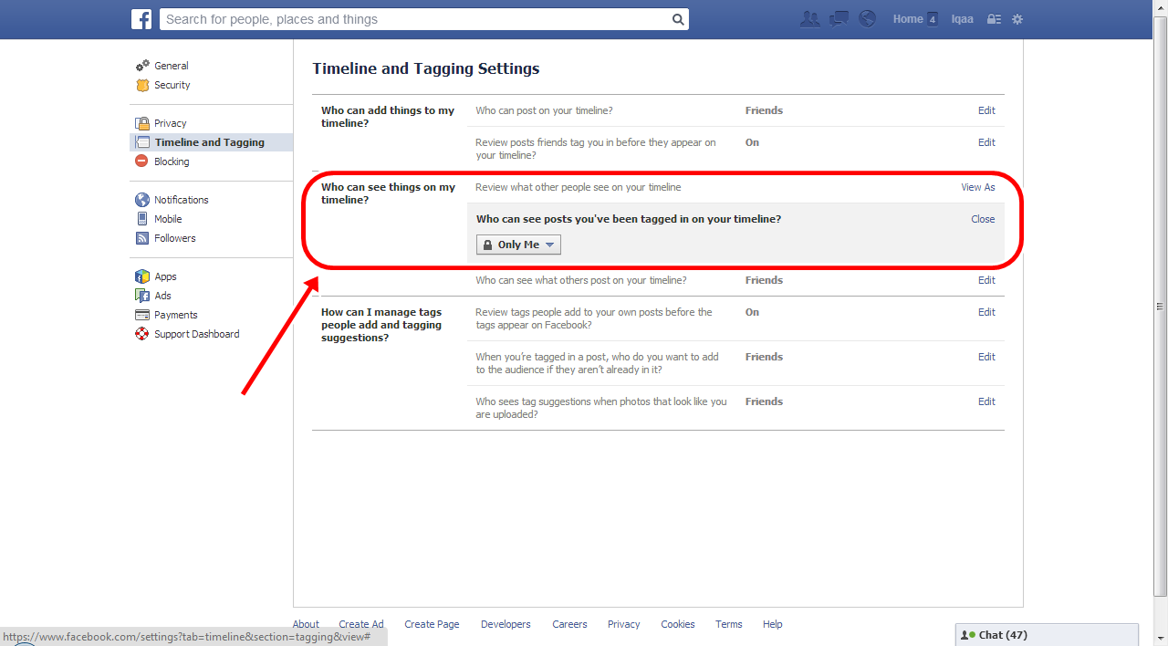Image resolution: width=1168 pixels, height=646 pixels.
Task: Click the Privacy lock icon in sidebar
Action: click(x=142, y=123)
